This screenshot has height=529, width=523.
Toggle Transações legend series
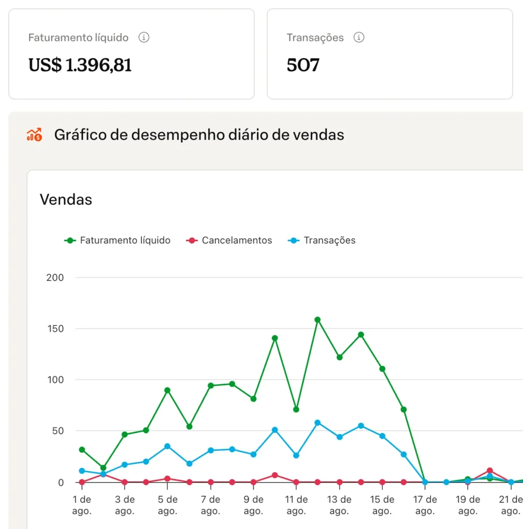[x=321, y=240]
